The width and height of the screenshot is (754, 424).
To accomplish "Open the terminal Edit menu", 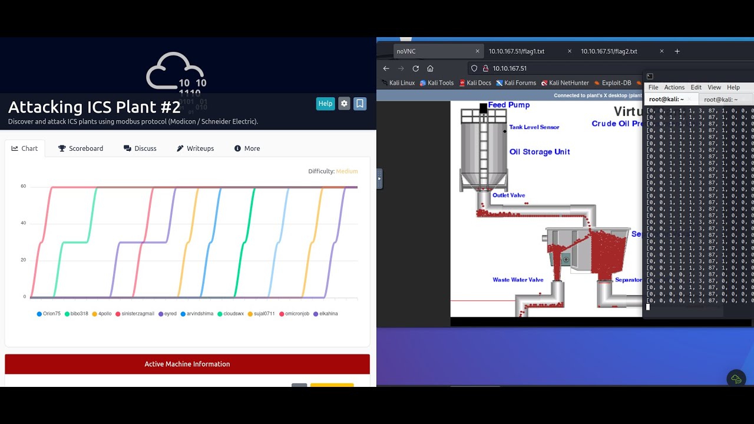I will (696, 87).
